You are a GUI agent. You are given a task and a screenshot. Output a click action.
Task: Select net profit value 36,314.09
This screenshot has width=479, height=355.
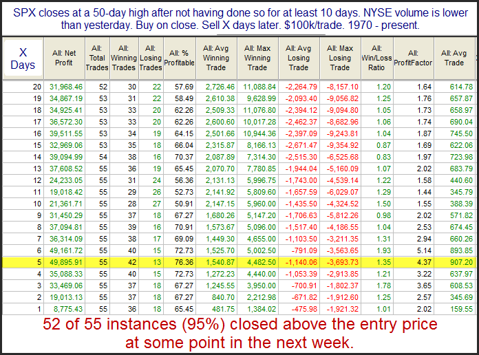click(x=66, y=239)
